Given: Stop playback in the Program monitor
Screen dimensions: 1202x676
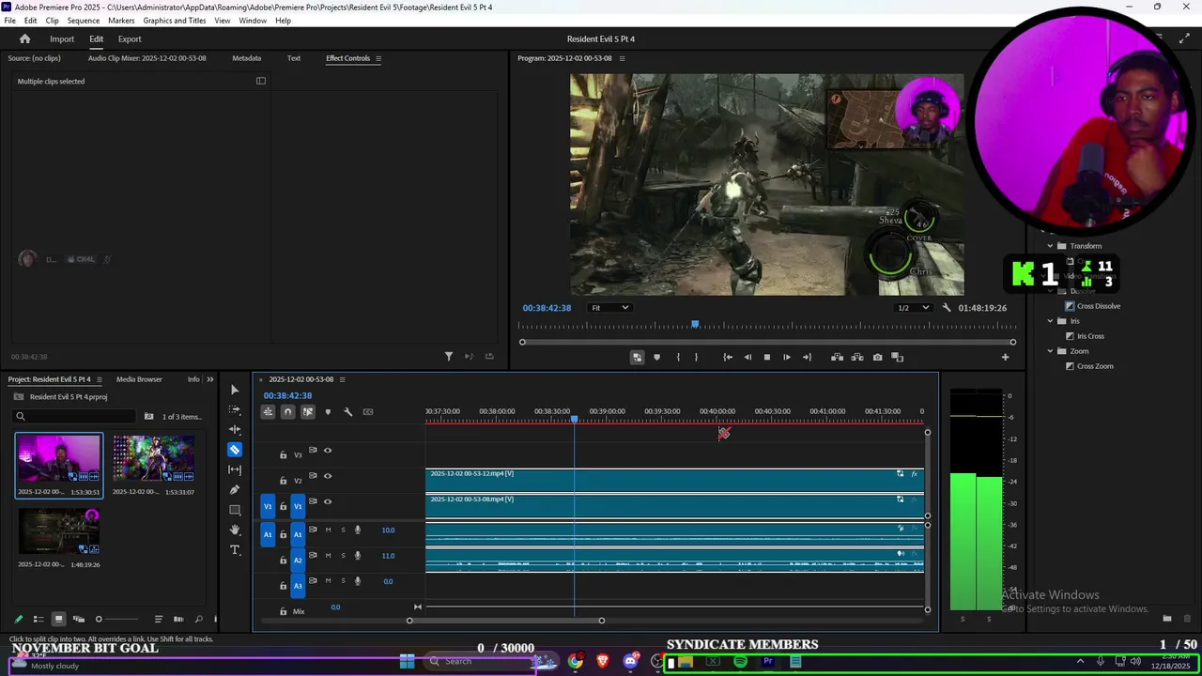Looking at the screenshot, I should (x=766, y=357).
